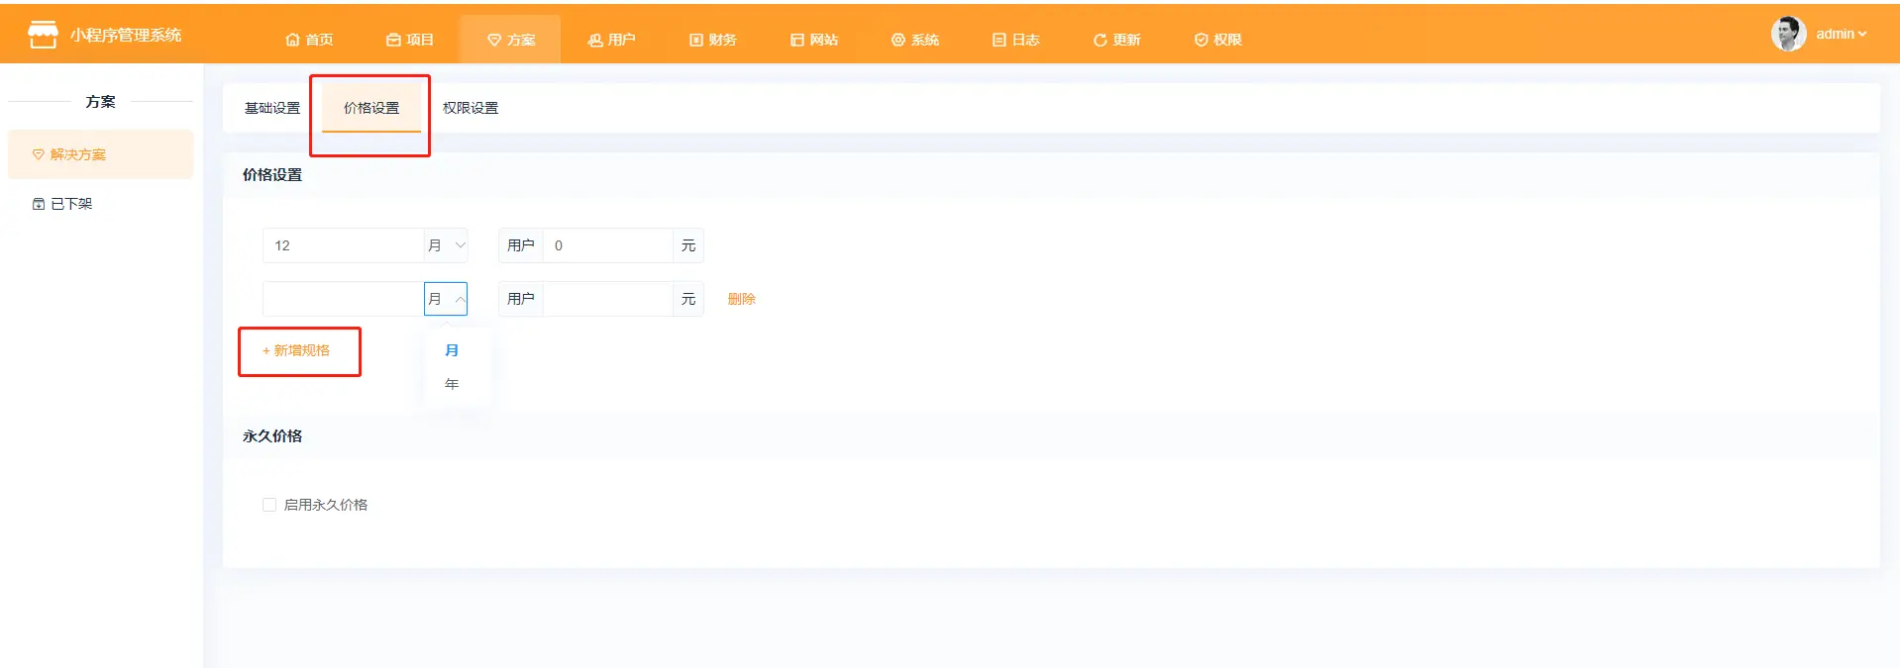Expand the unit dropdown in the 12 row
The height and width of the screenshot is (668, 1900).
447,245
